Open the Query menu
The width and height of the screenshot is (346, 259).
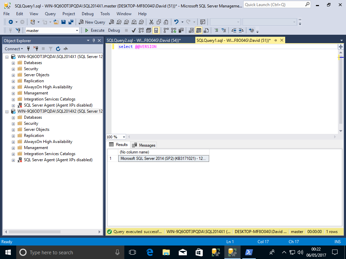tap(50, 14)
